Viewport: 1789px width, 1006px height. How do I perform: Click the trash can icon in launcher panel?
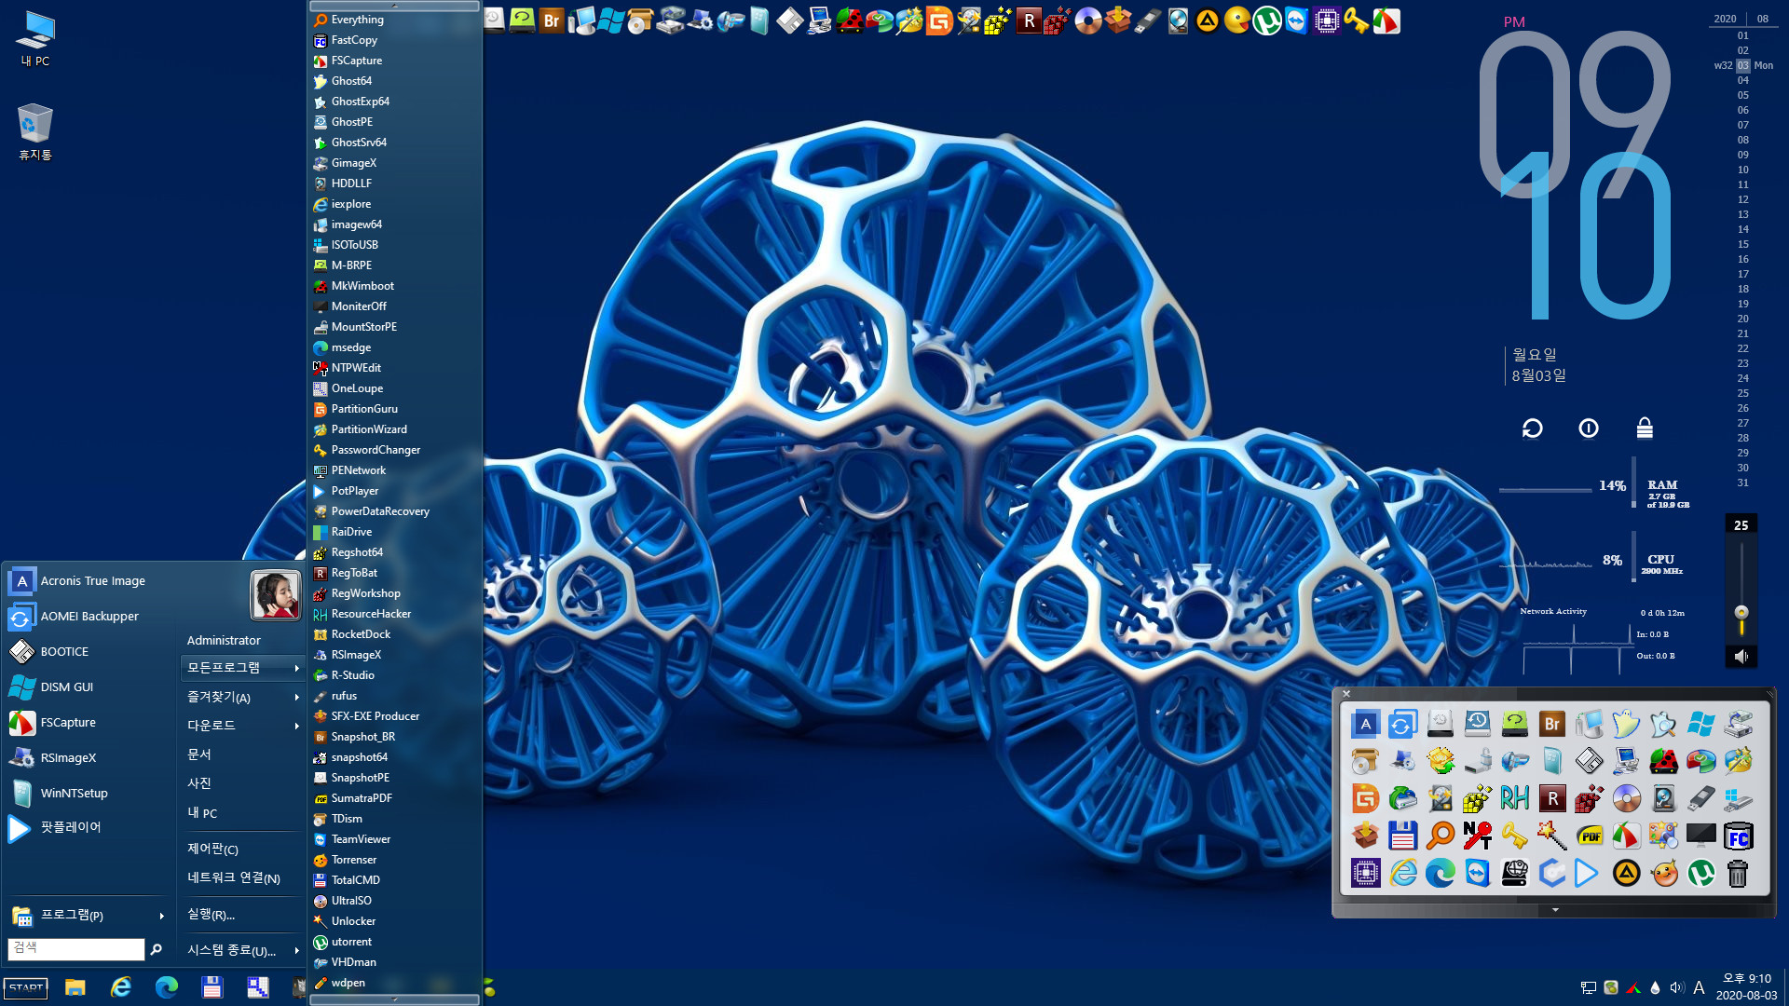(x=1738, y=873)
